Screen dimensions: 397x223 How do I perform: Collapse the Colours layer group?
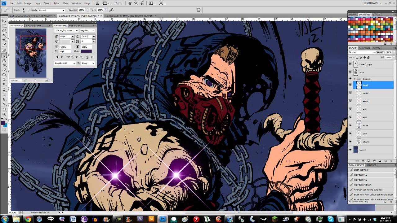pyautogui.click(x=355, y=79)
